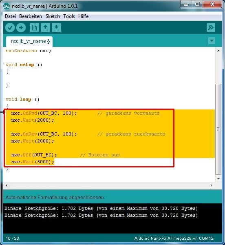The image size is (225, 245).
Task: Place cursor after nxc.Wait(5000); line
Action: point(54,162)
